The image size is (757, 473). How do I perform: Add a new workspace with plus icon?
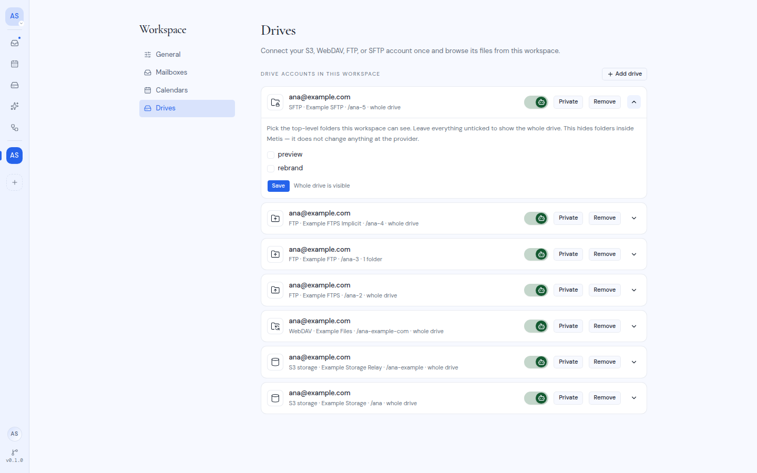click(x=15, y=182)
